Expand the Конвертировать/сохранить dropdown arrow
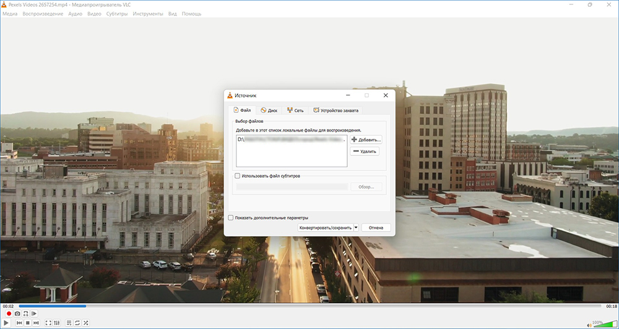 [x=356, y=228]
